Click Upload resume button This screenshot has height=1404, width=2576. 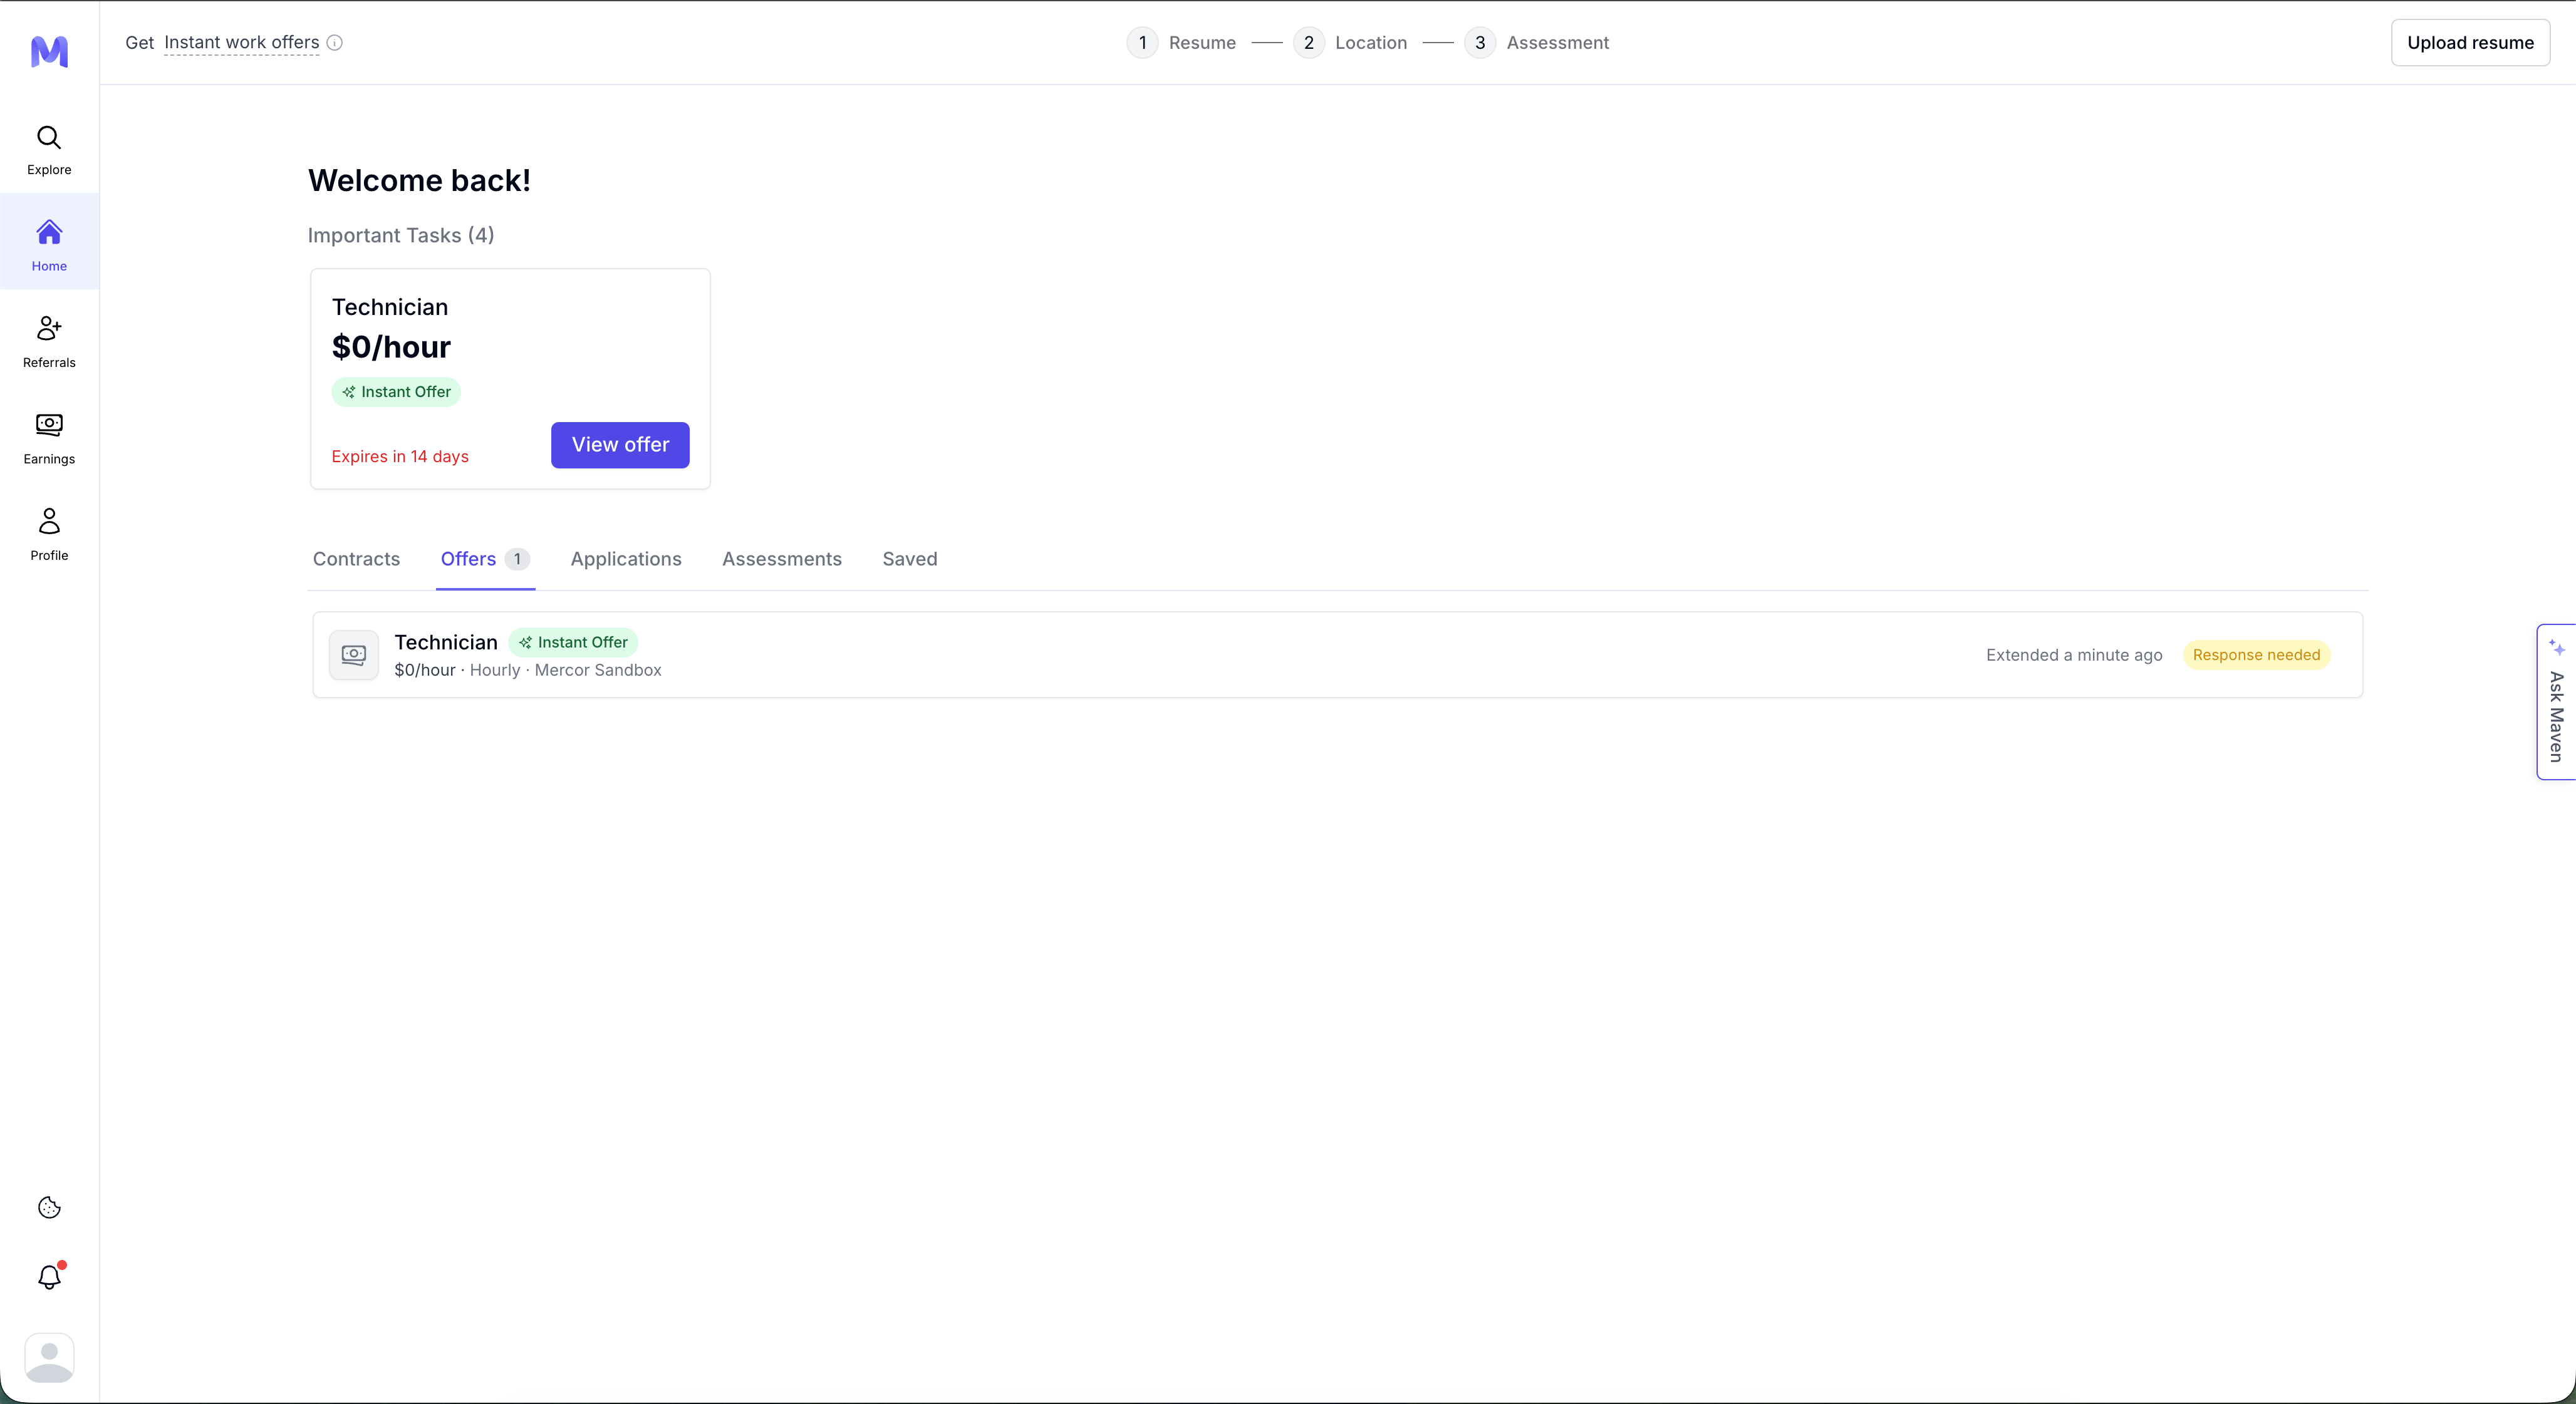(2470, 43)
